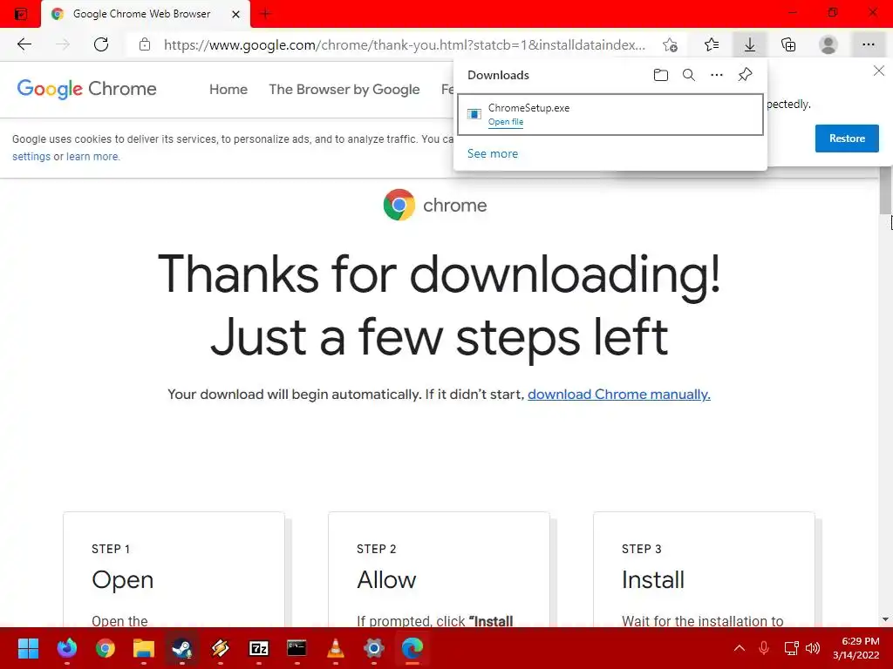The width and height of the screenshot is (893, 669).
Task: Open the gear Settings taskbar icon
Action: point(373,648)
